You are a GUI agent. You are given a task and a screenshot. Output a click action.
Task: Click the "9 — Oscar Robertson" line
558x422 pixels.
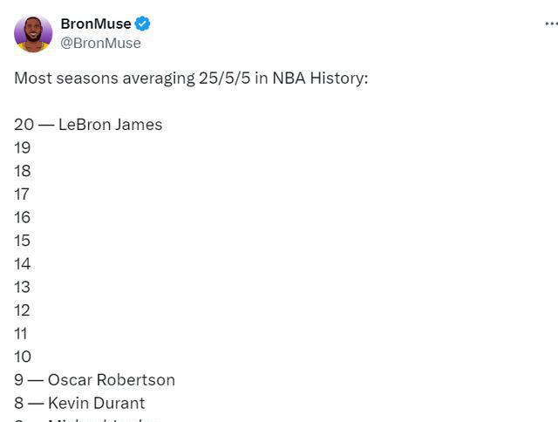[94, 380]
